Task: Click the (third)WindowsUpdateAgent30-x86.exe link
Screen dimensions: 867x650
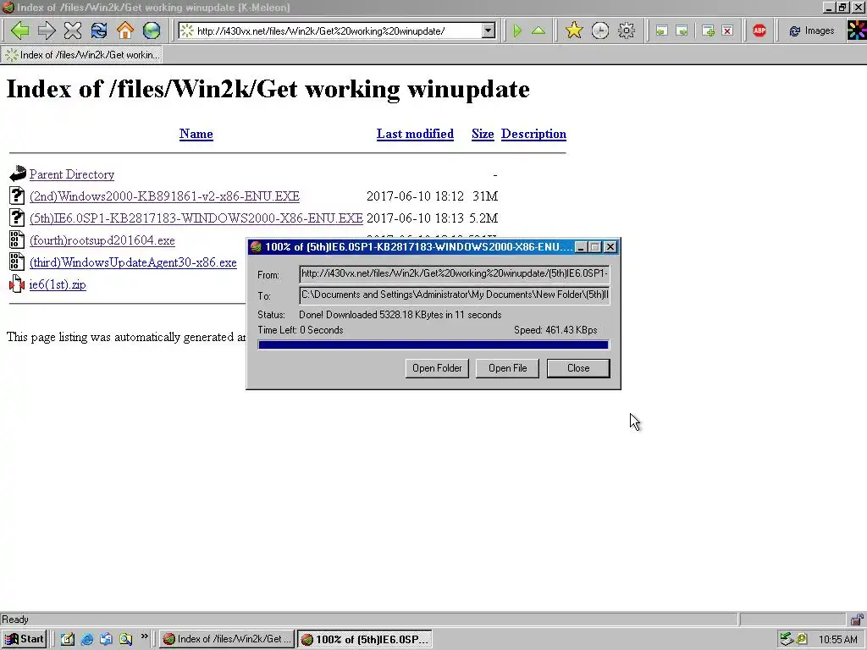Action: click(133, 262)
